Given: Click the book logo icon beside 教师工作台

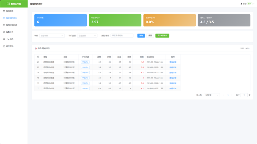Looking at the screenshot, I should pos(8,4).
